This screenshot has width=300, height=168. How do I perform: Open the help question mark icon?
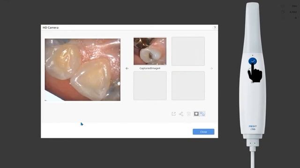215,28
